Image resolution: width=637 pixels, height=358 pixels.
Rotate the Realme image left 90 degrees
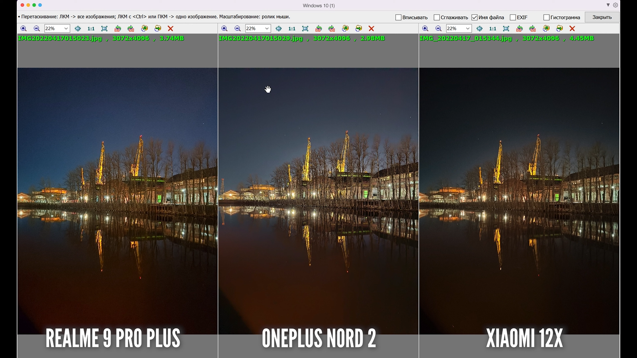tap(117, 29)
